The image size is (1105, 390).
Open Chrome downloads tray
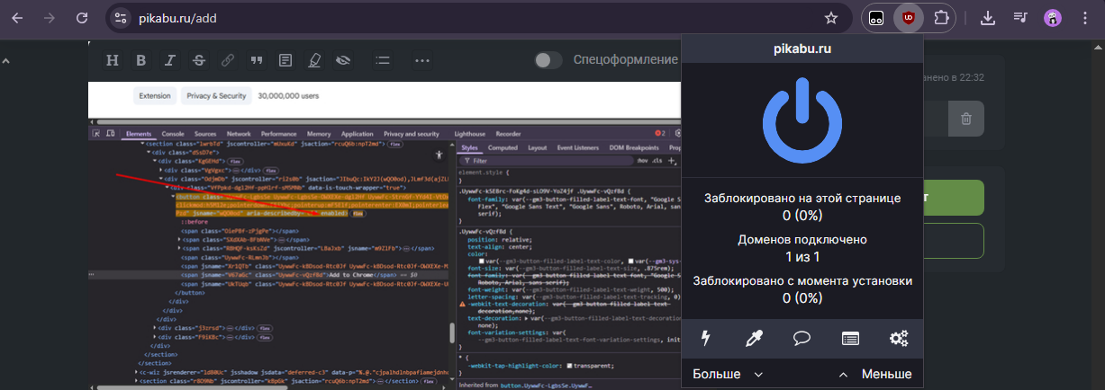(988, 18)
